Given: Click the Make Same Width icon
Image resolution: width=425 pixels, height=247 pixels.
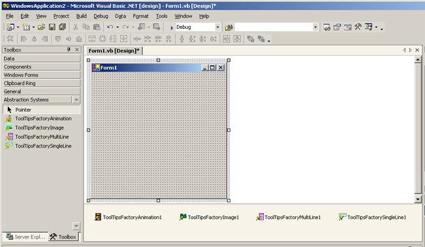Looking at the screenshot, I should [x=92, y=39].
